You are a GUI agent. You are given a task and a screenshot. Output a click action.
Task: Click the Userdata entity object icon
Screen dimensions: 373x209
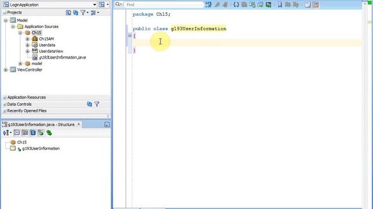coord(35,45)
